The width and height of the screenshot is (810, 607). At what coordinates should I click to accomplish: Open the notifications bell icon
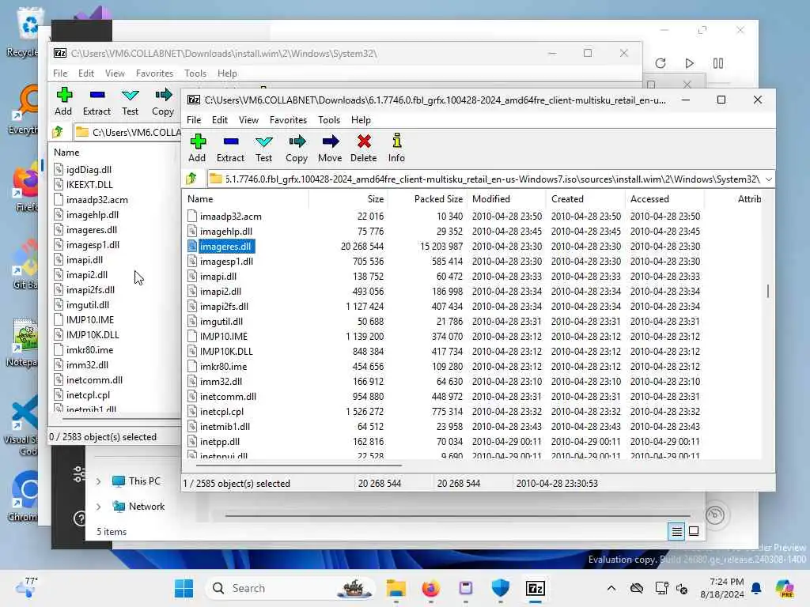(x=756, y=588)
